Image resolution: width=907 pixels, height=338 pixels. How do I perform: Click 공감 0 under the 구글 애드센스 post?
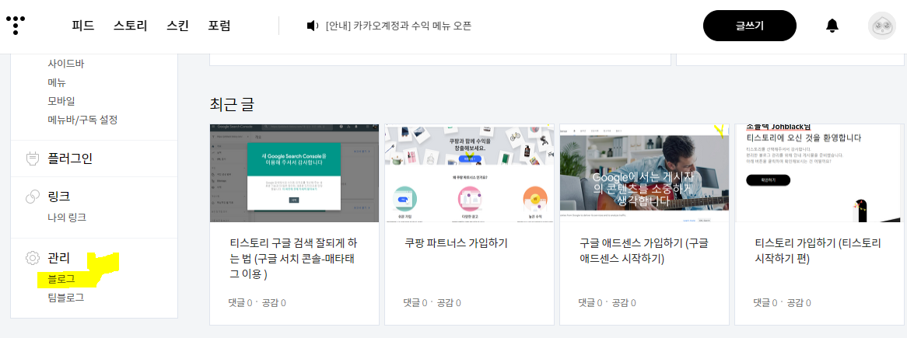(x=624, y=302)
